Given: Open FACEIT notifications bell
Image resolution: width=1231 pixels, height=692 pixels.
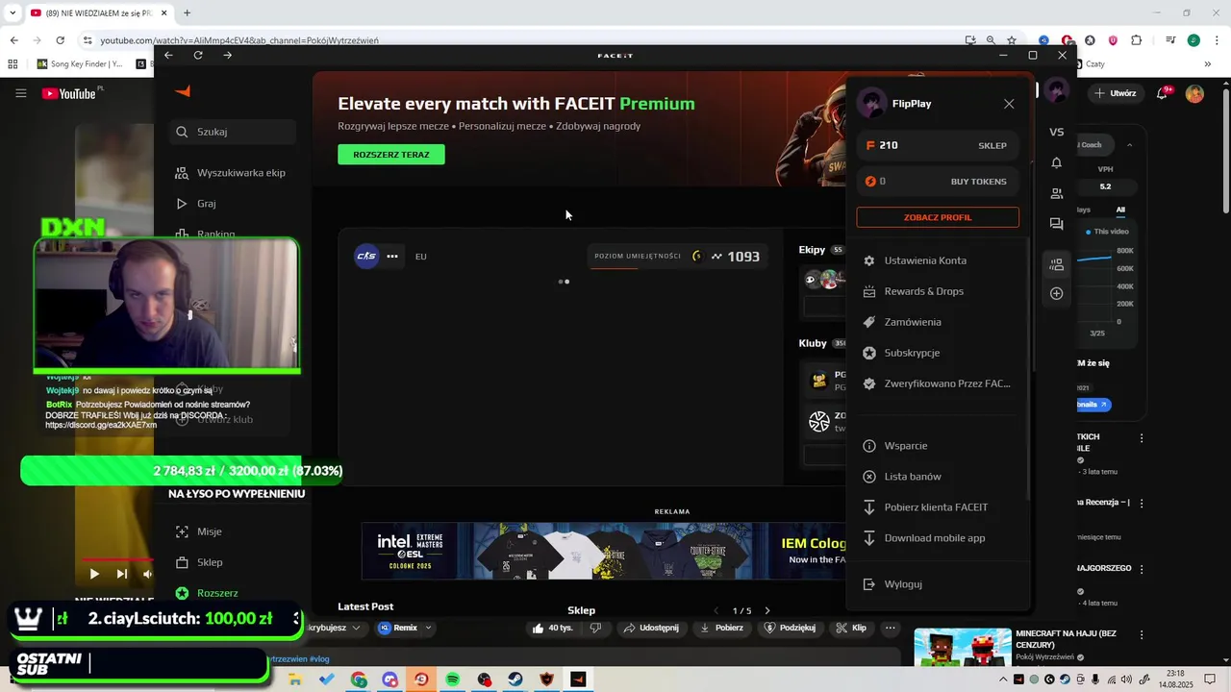Looking at the screenshot, I should 1057,162.
